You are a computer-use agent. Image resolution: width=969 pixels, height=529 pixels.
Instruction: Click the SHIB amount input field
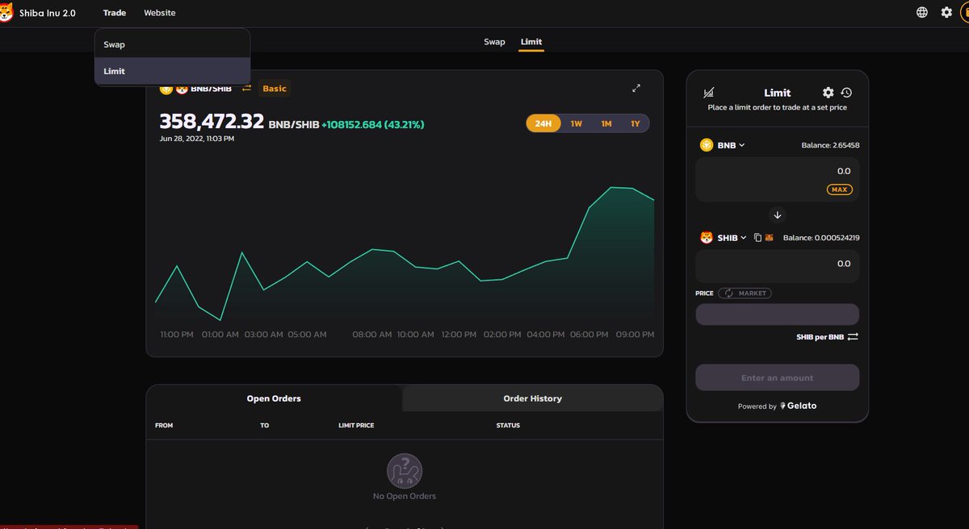pyautogui.click(x=778, y=265)
